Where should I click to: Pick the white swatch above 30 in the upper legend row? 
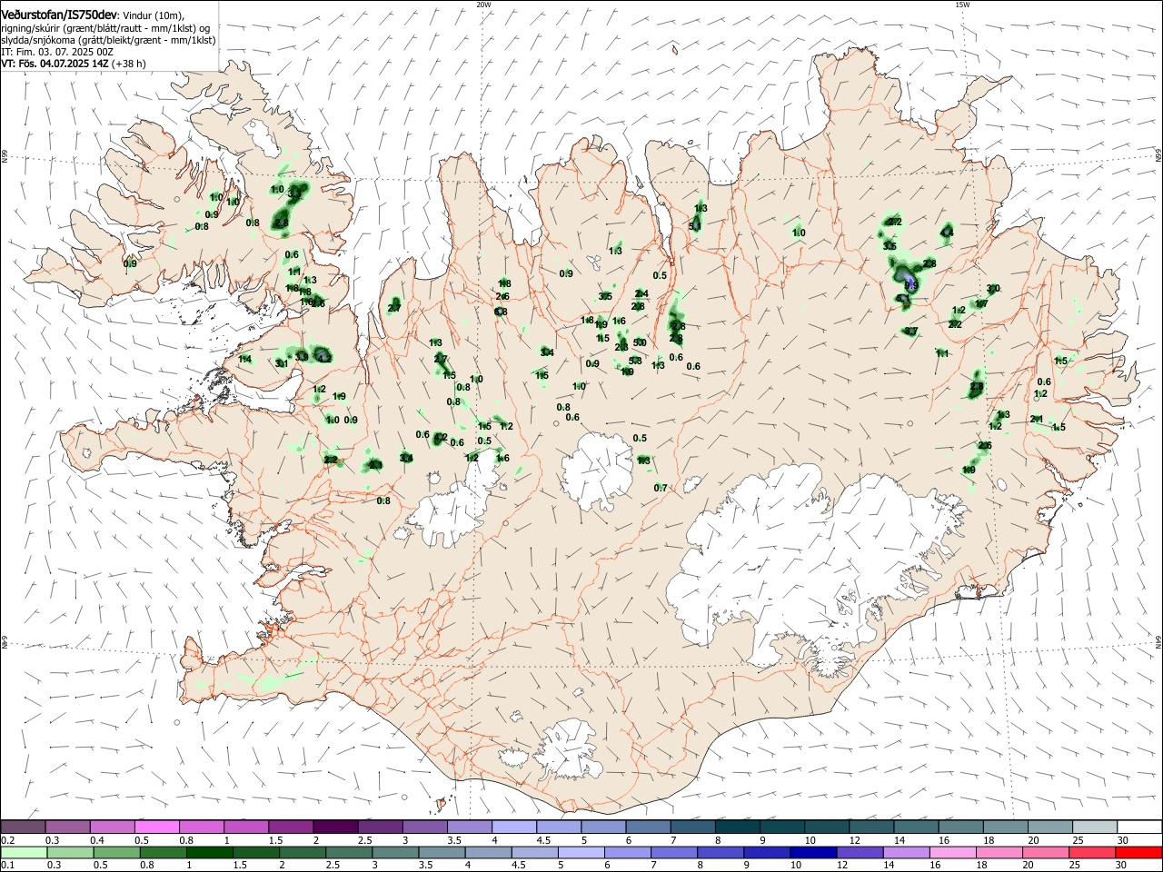(1138, 827)
